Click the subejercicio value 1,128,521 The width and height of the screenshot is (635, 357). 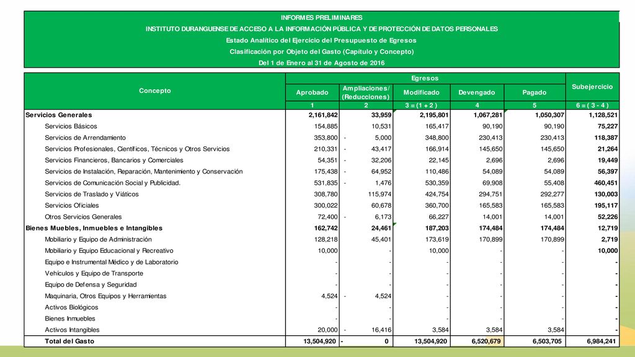coord(603,115)
